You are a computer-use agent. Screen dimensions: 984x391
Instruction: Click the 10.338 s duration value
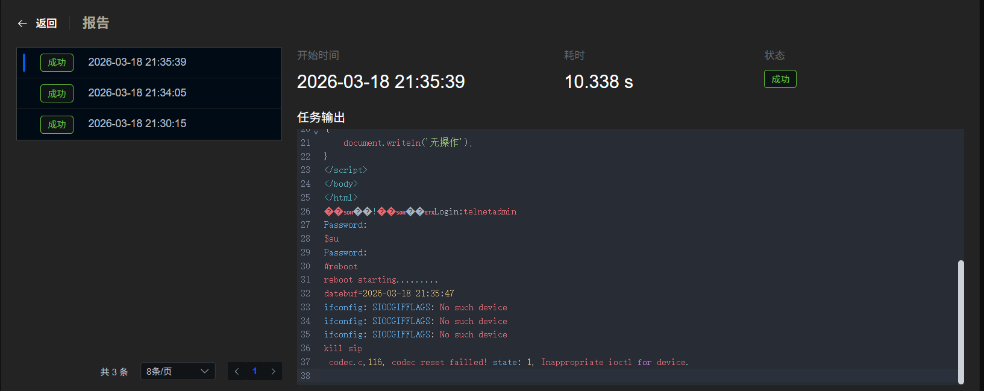click(598, 82)
